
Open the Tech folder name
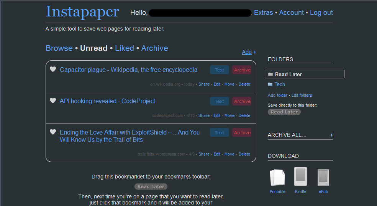coord(280,84)
